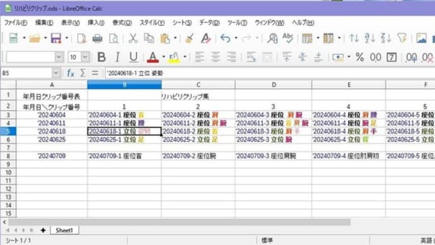Image resolution: width=435 pixels, height=245 pixels.
Task: Open the データ menu
Action: pos(209,23)
